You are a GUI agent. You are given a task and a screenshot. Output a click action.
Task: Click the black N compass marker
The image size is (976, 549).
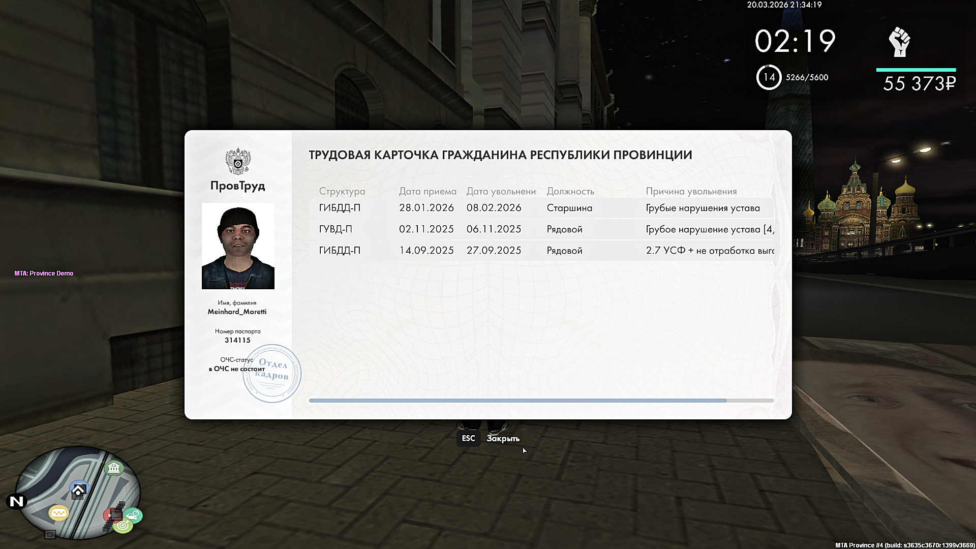point(16,502)
